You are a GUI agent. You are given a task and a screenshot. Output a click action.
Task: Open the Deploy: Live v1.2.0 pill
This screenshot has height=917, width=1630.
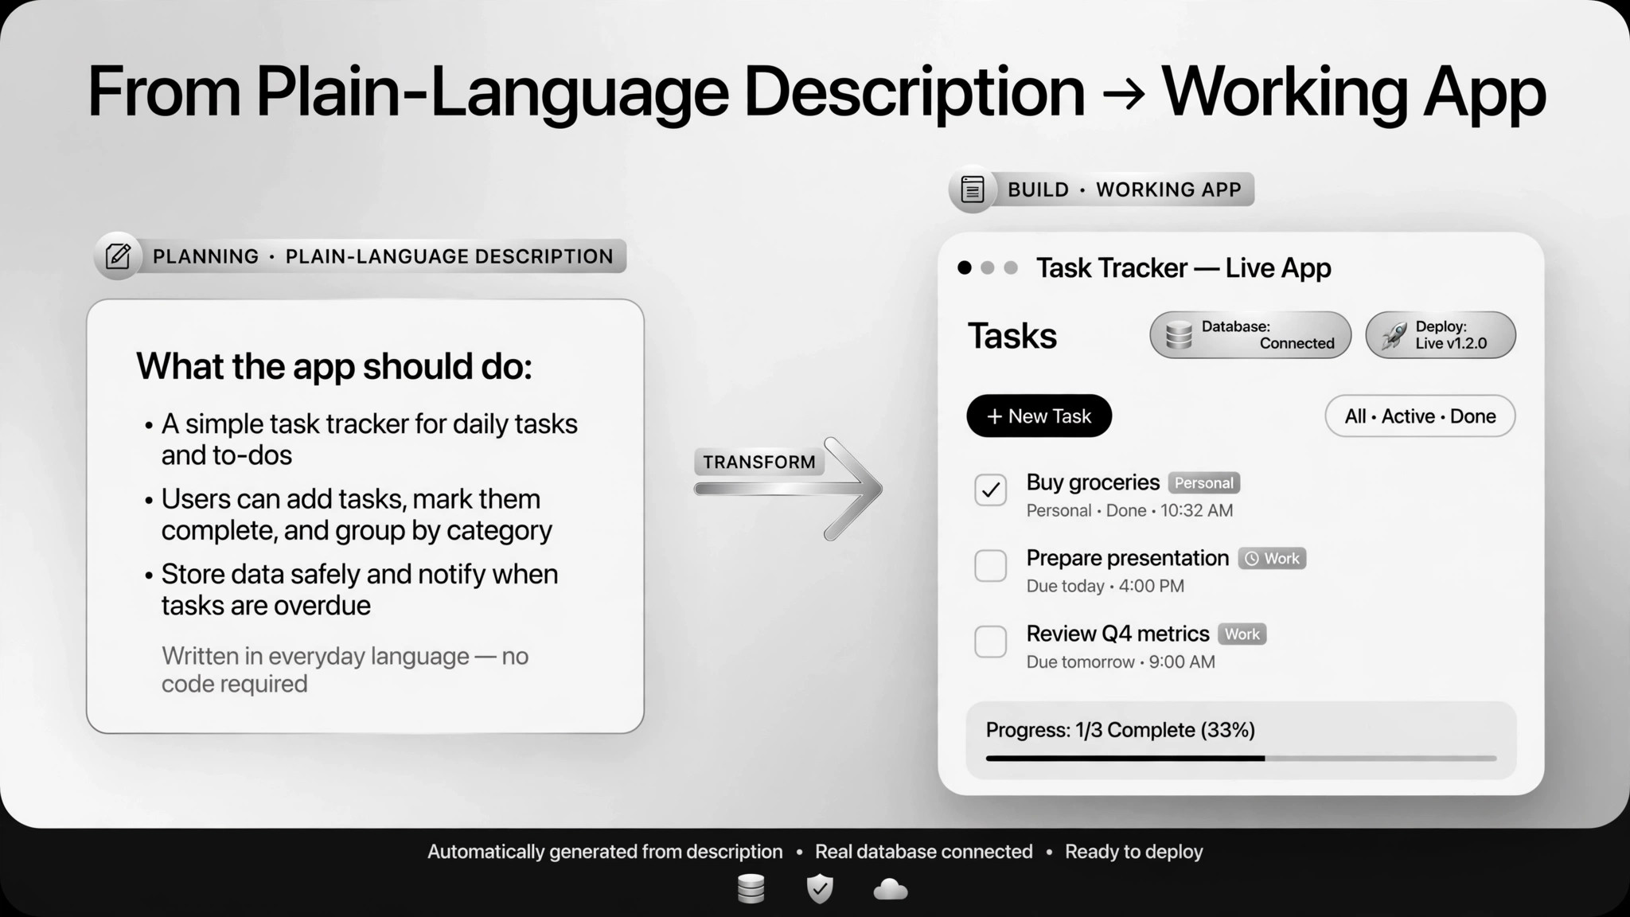(x=1441, y=335)
